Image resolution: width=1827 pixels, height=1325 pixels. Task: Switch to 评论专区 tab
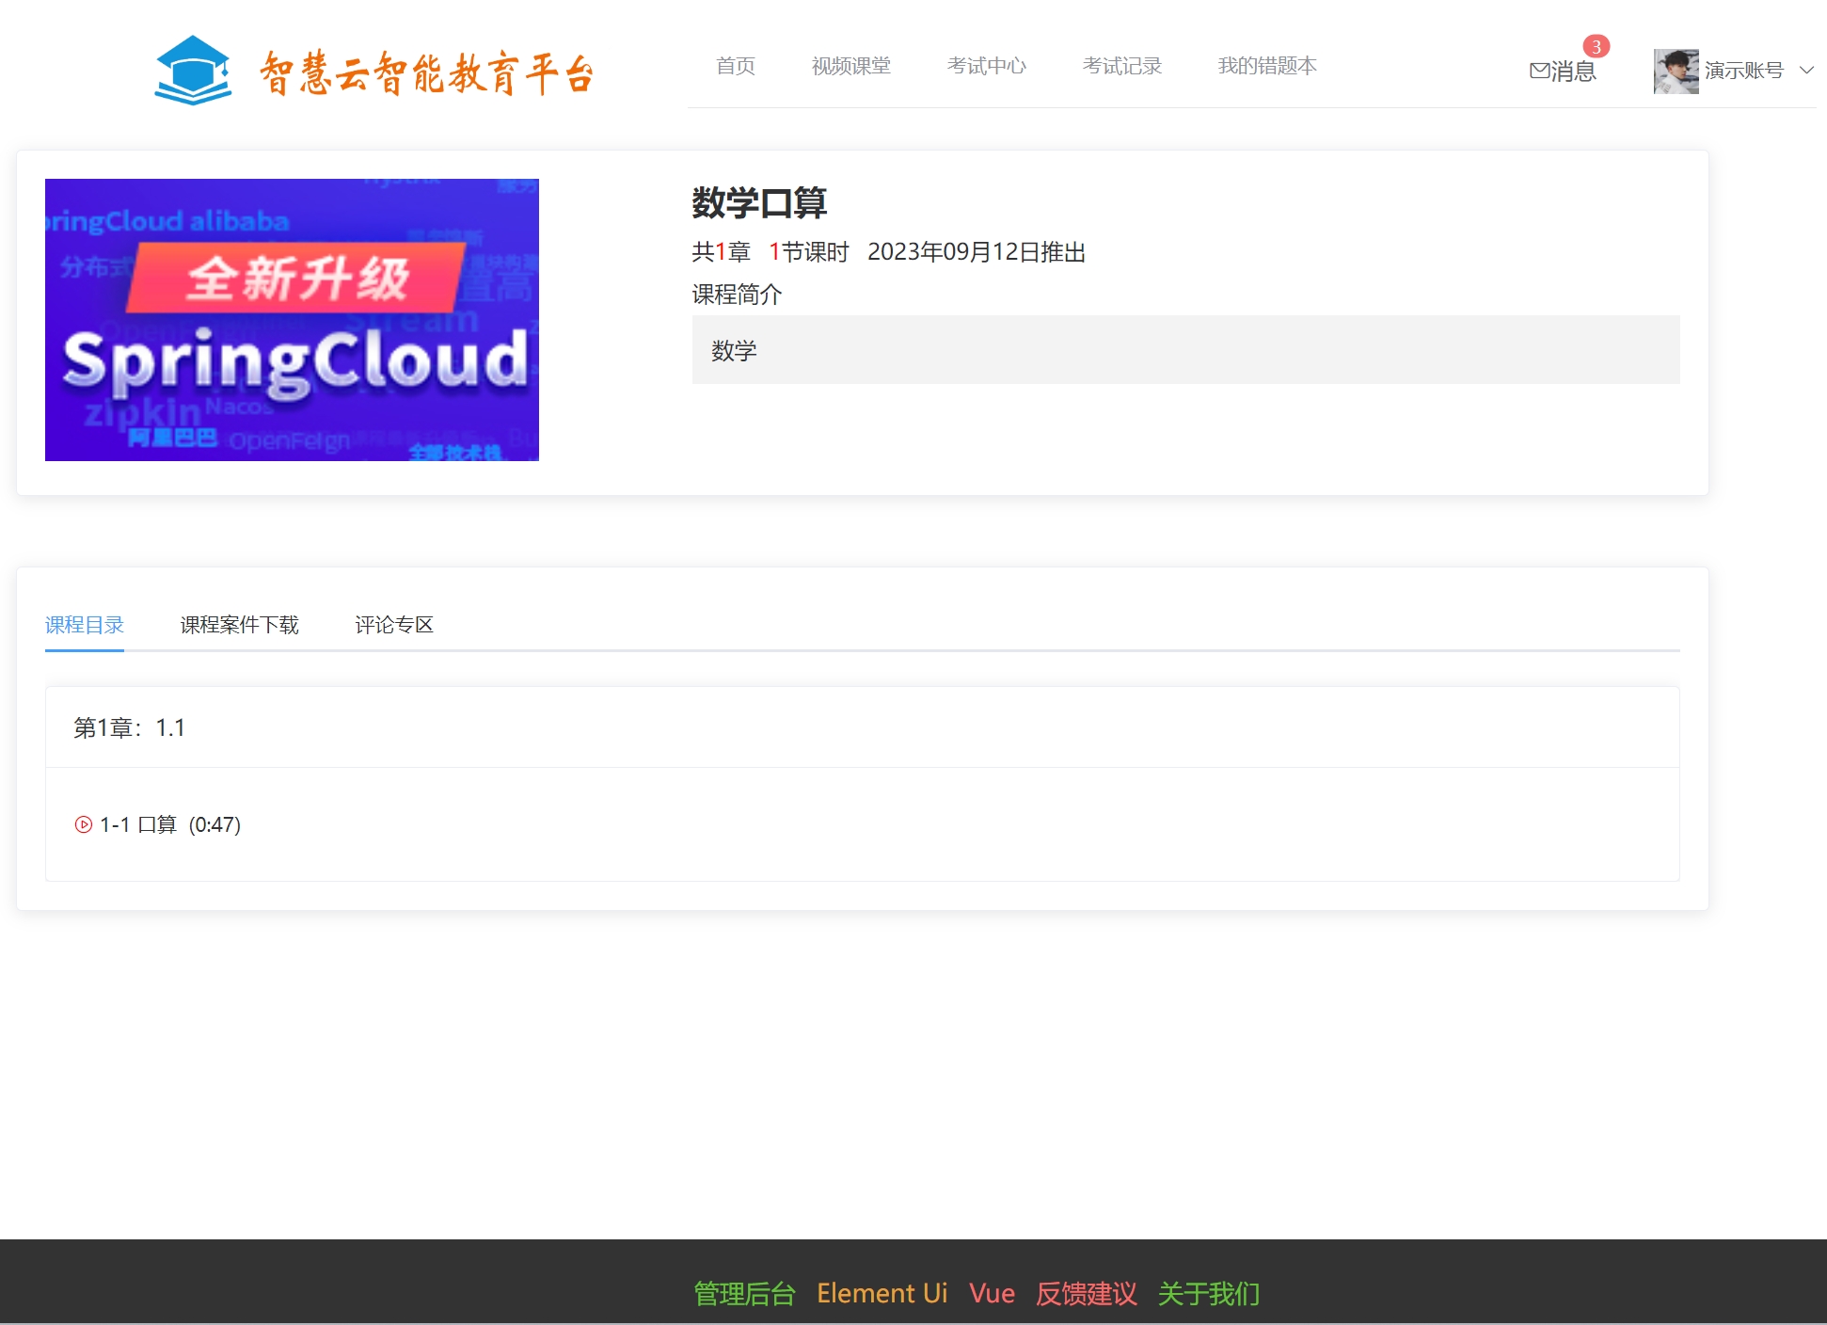pos(393,625)
